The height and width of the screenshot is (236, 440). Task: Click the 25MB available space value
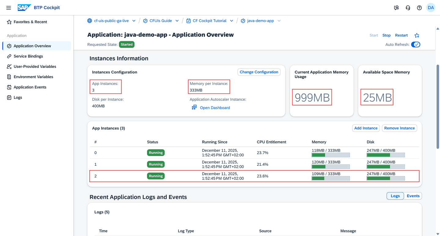coord(377,98)
